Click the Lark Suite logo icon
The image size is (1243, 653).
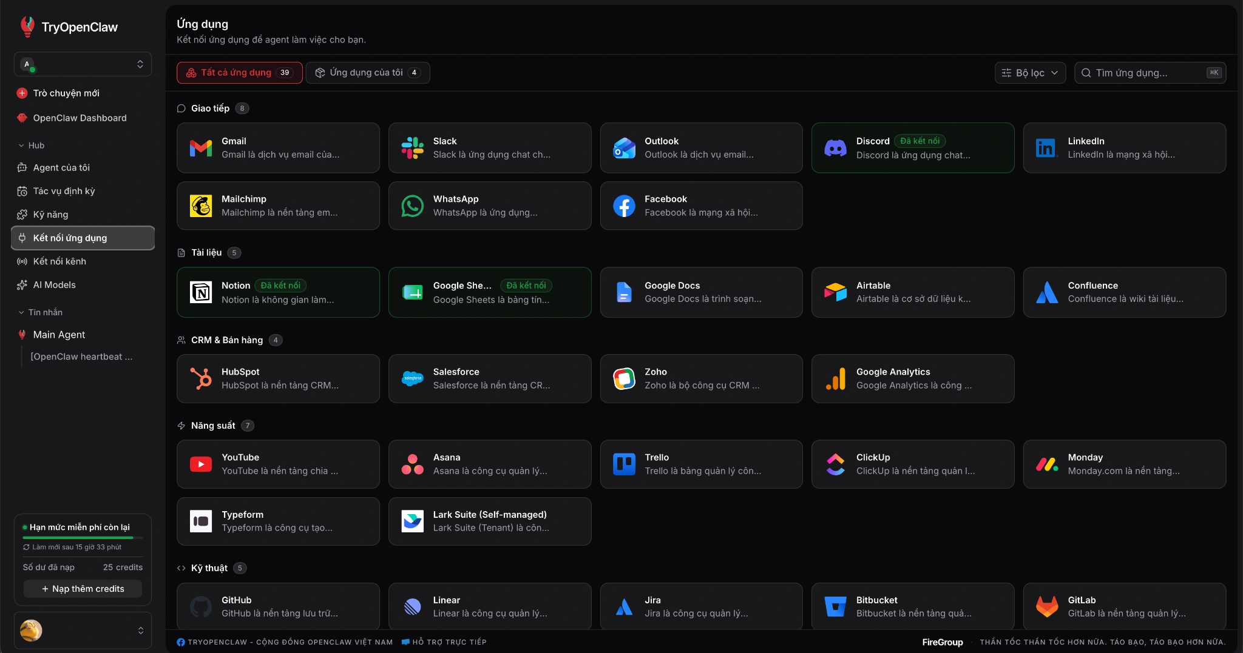(413, 521)
